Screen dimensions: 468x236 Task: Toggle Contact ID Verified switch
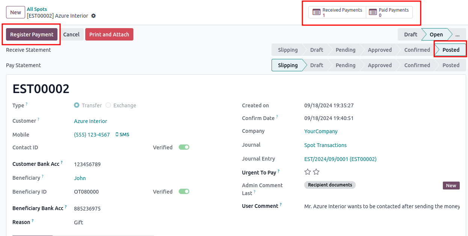184,147
